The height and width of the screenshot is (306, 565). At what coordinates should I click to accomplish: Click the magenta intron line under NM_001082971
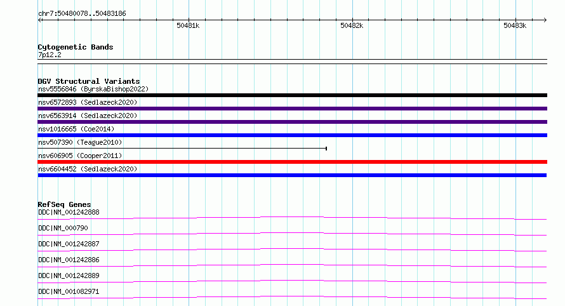pyautogui.click(x=292, y=296)
